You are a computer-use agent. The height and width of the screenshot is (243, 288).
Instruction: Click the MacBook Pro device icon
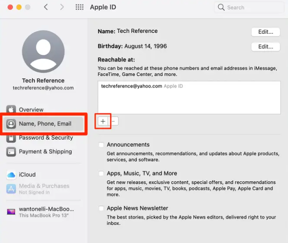[x=11, y=212]
